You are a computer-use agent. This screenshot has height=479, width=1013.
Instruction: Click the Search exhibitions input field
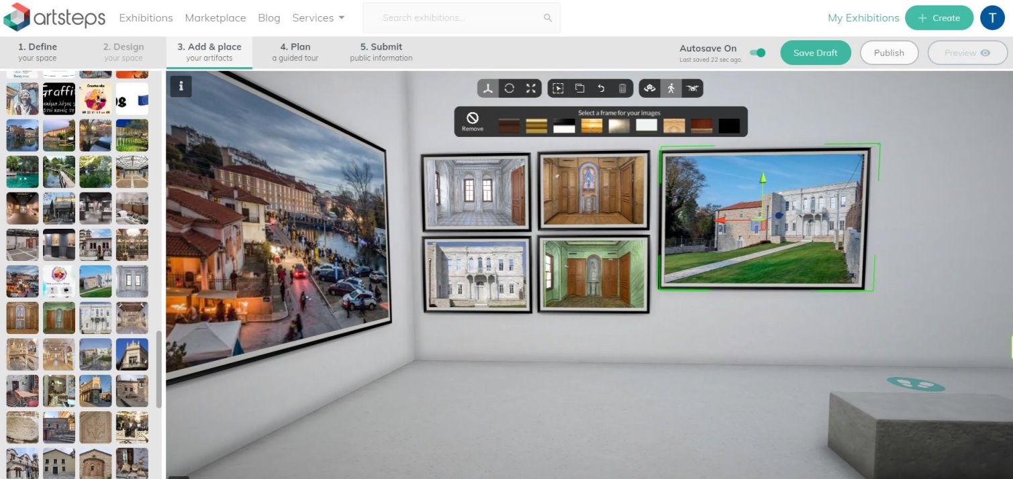[461, 18]
